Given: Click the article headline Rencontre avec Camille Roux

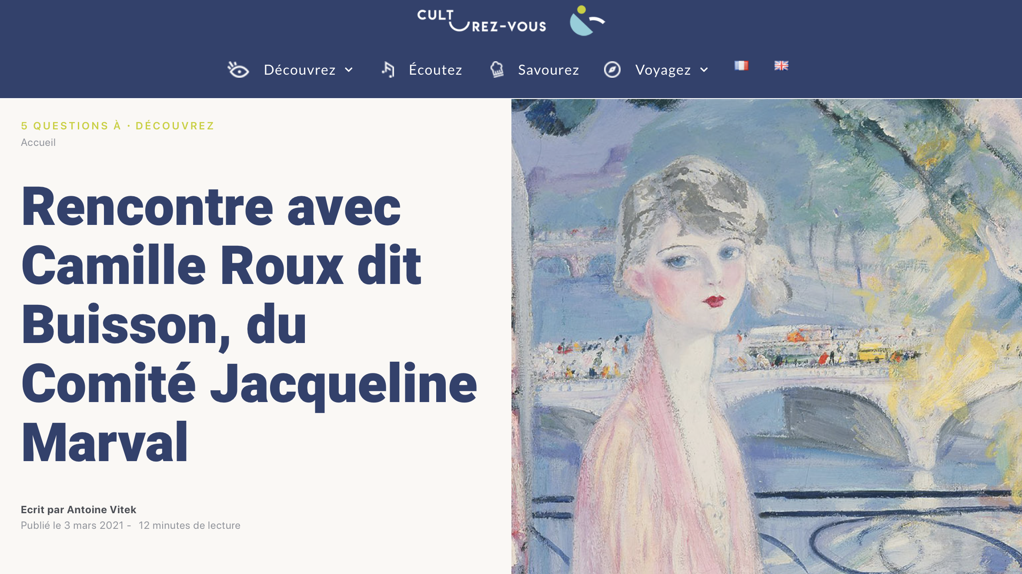Looking at the screenshot, I should [x=249, y=324].
